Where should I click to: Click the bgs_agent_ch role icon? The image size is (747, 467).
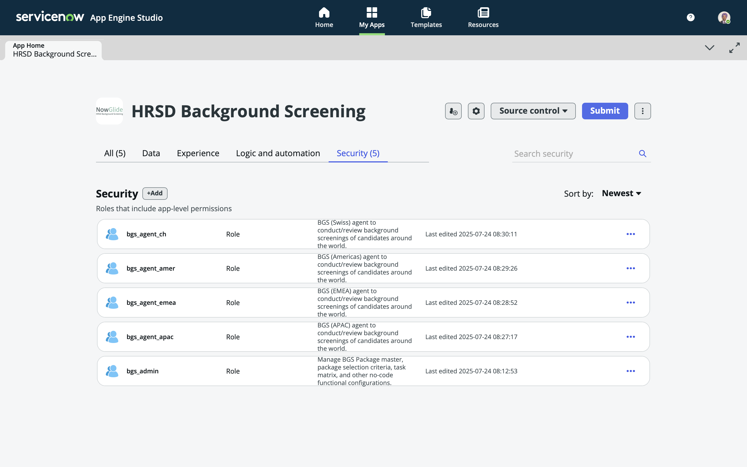112,234
